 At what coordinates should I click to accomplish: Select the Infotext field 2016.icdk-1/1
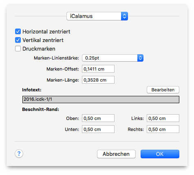[x=101, y=100]
